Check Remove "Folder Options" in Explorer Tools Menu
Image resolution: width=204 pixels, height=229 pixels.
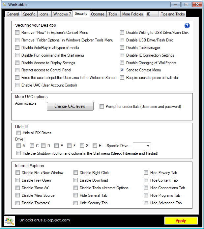(x=17, y=40)
